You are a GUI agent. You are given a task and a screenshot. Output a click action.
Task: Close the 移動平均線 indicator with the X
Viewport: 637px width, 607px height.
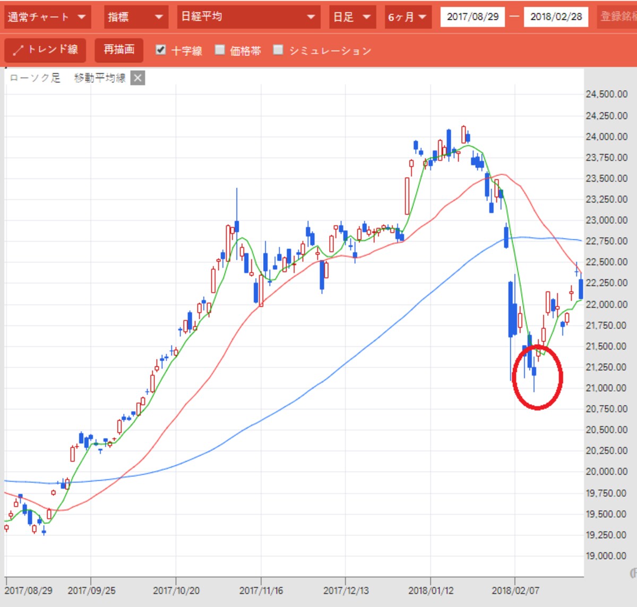[x=137, y=78]
